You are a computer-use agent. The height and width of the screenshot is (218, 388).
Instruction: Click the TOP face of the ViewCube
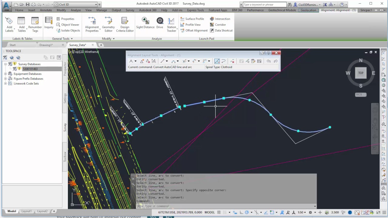click(x=361, y=73)
